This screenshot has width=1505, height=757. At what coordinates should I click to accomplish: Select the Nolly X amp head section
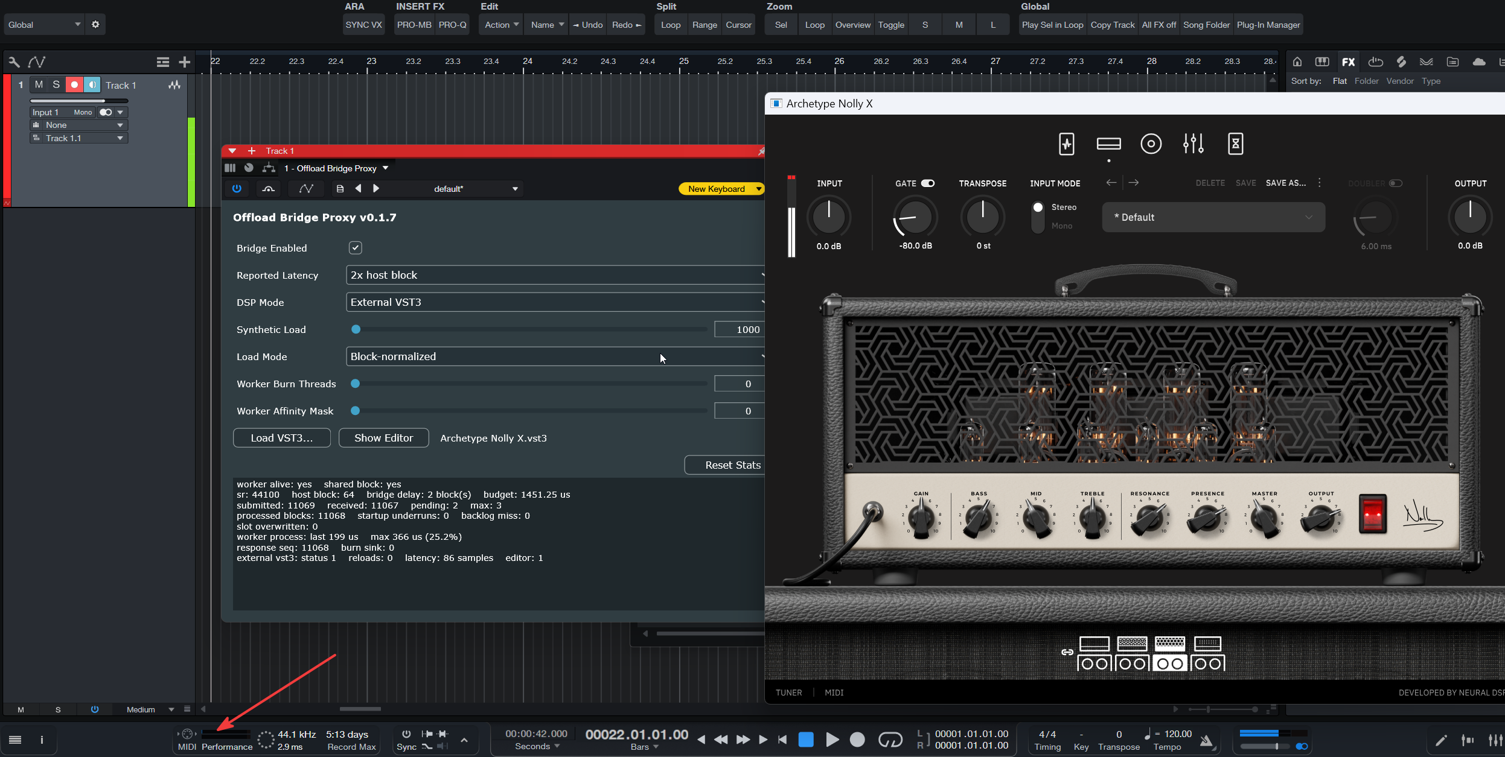coord(1109,144)
